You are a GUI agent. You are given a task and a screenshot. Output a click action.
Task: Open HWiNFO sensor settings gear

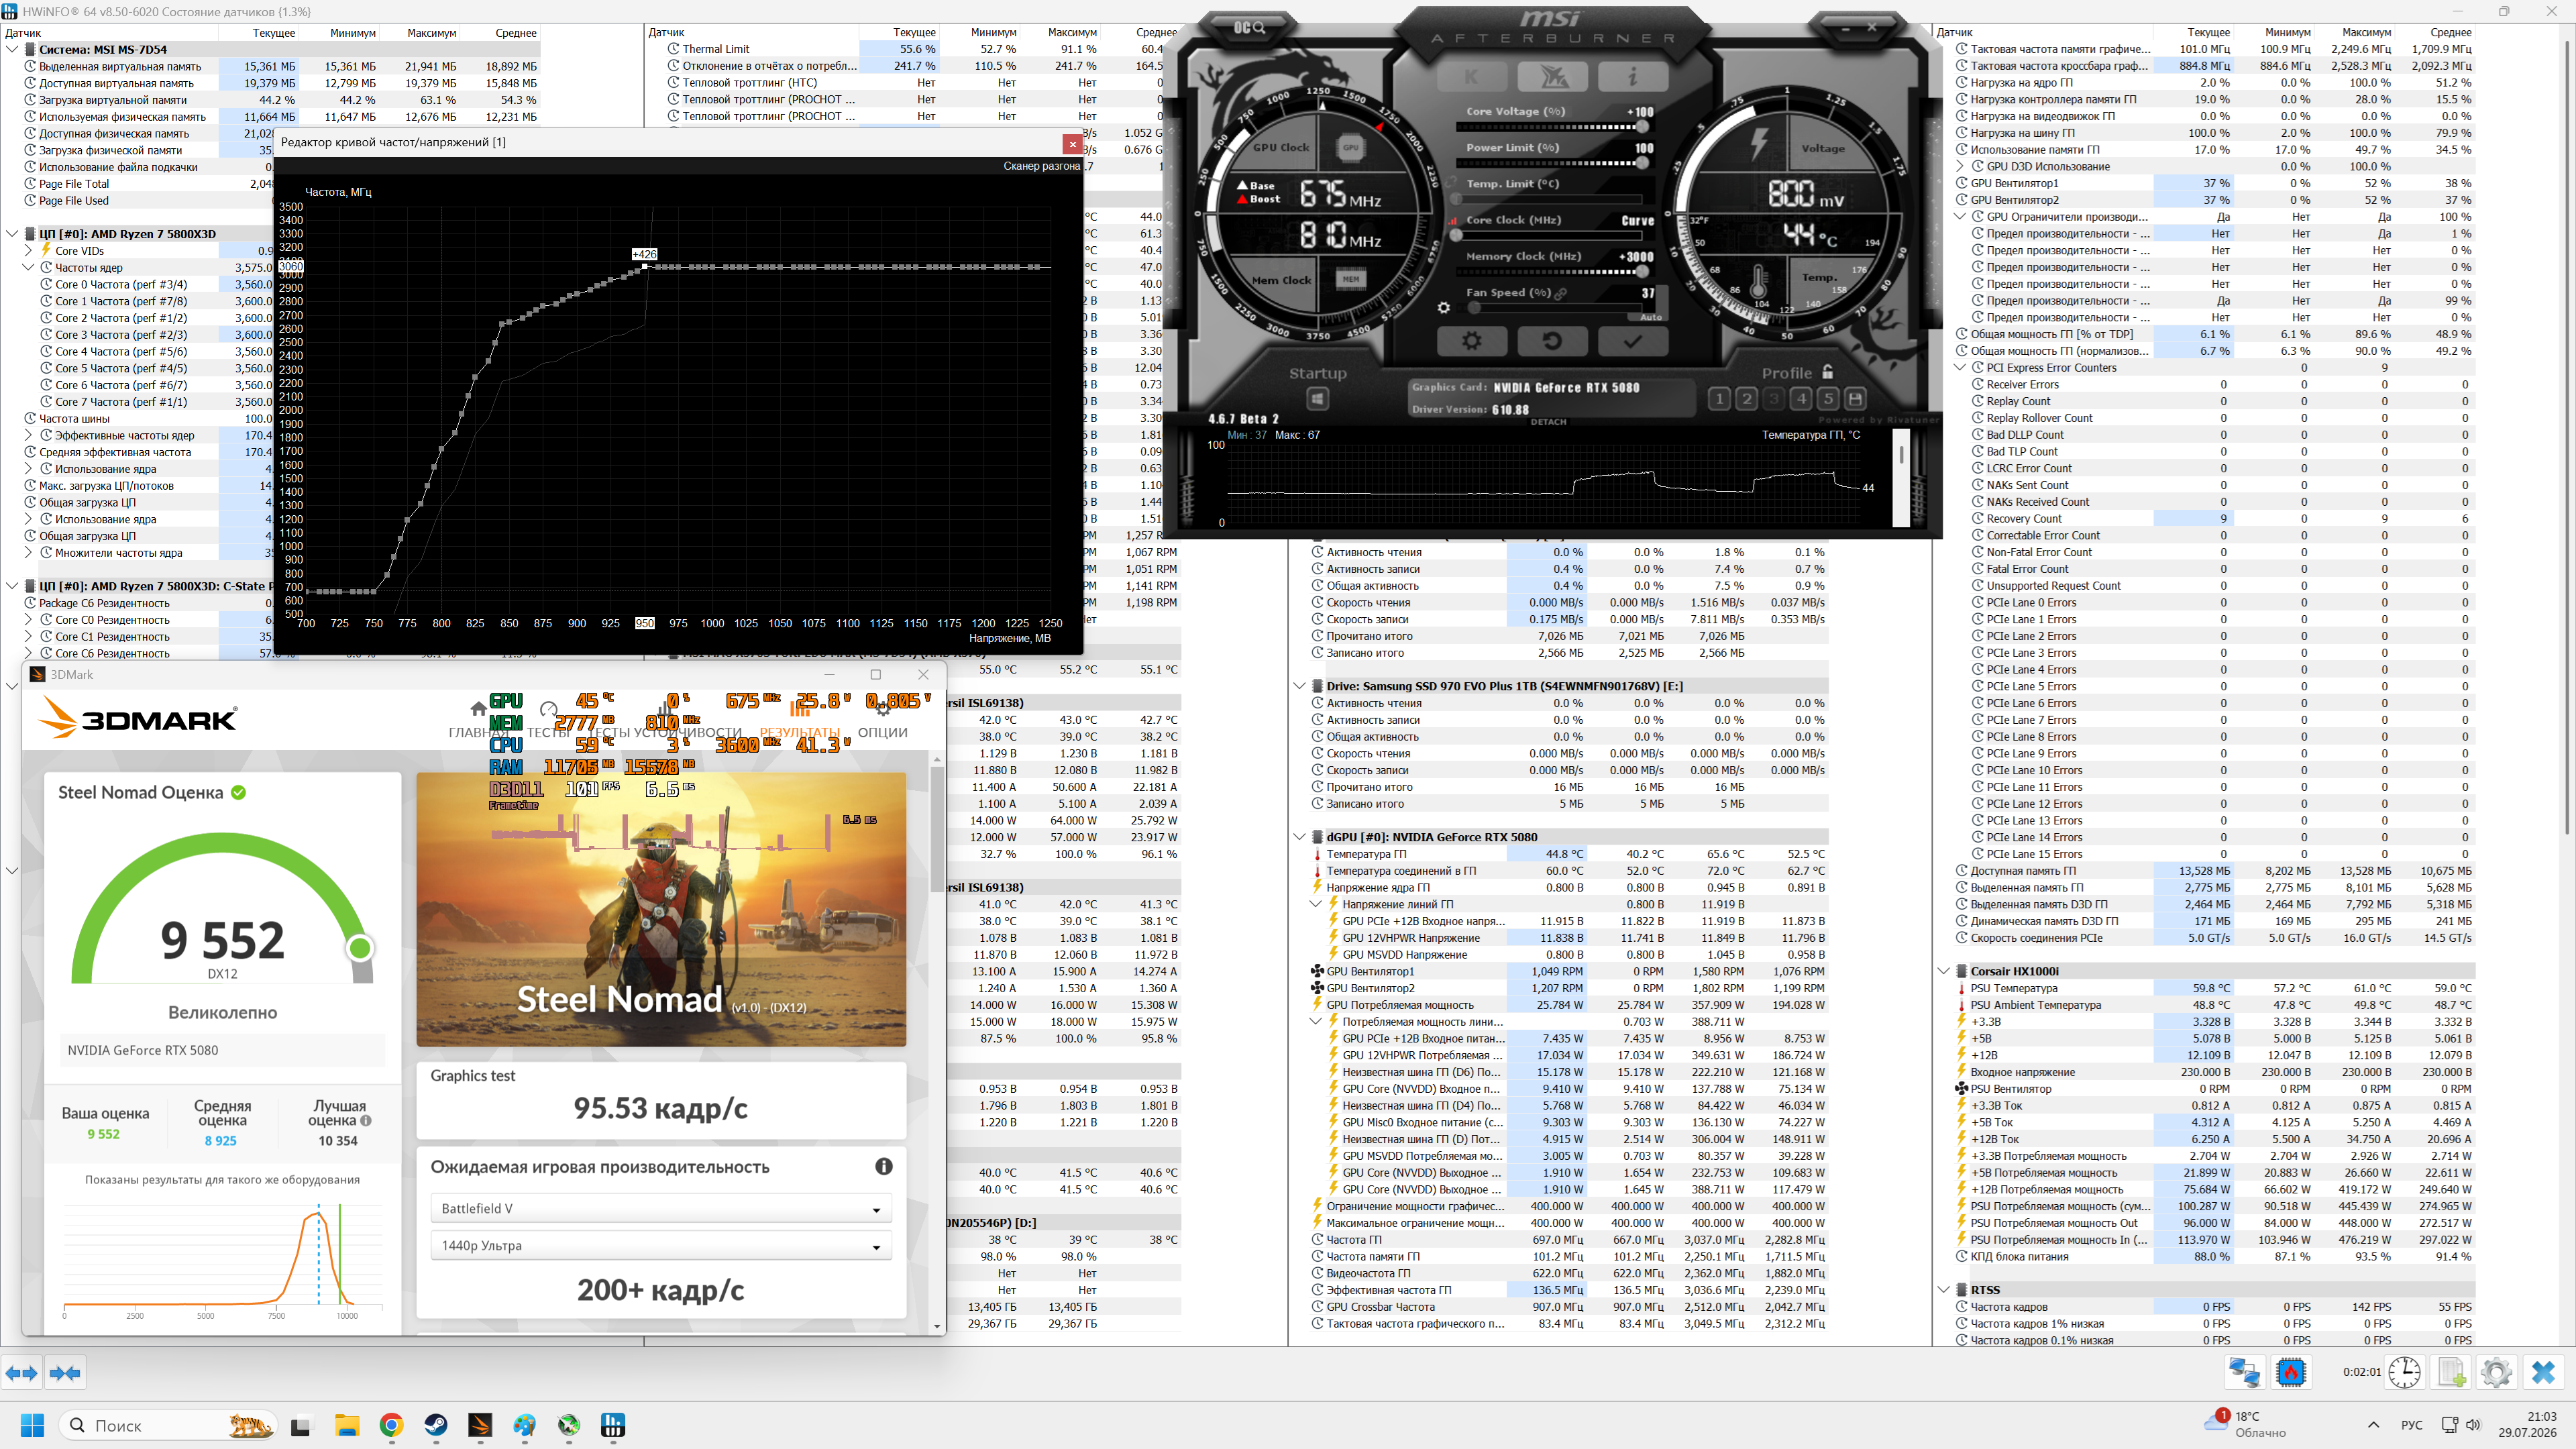2496,1372
